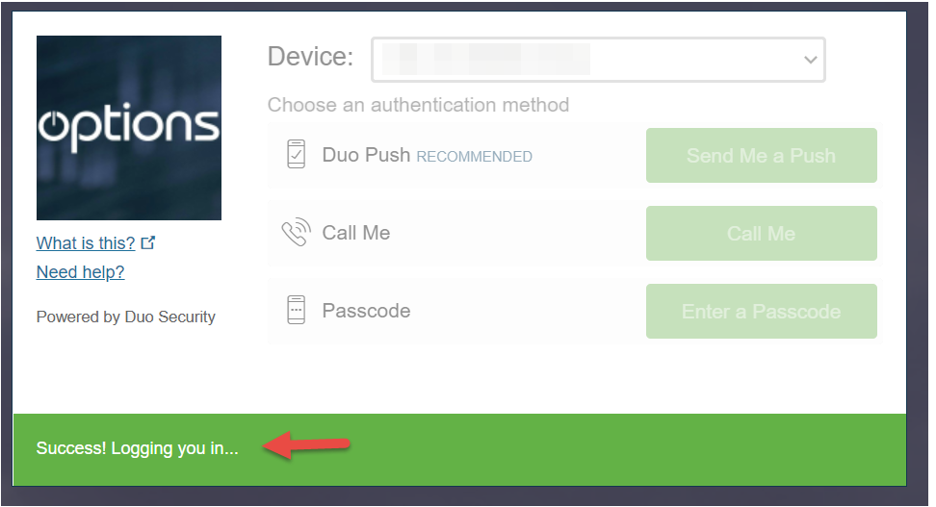Open the Need help? link
Image resolution: width=936 pixels, height=507 pixels.
[x=81, y=272]
